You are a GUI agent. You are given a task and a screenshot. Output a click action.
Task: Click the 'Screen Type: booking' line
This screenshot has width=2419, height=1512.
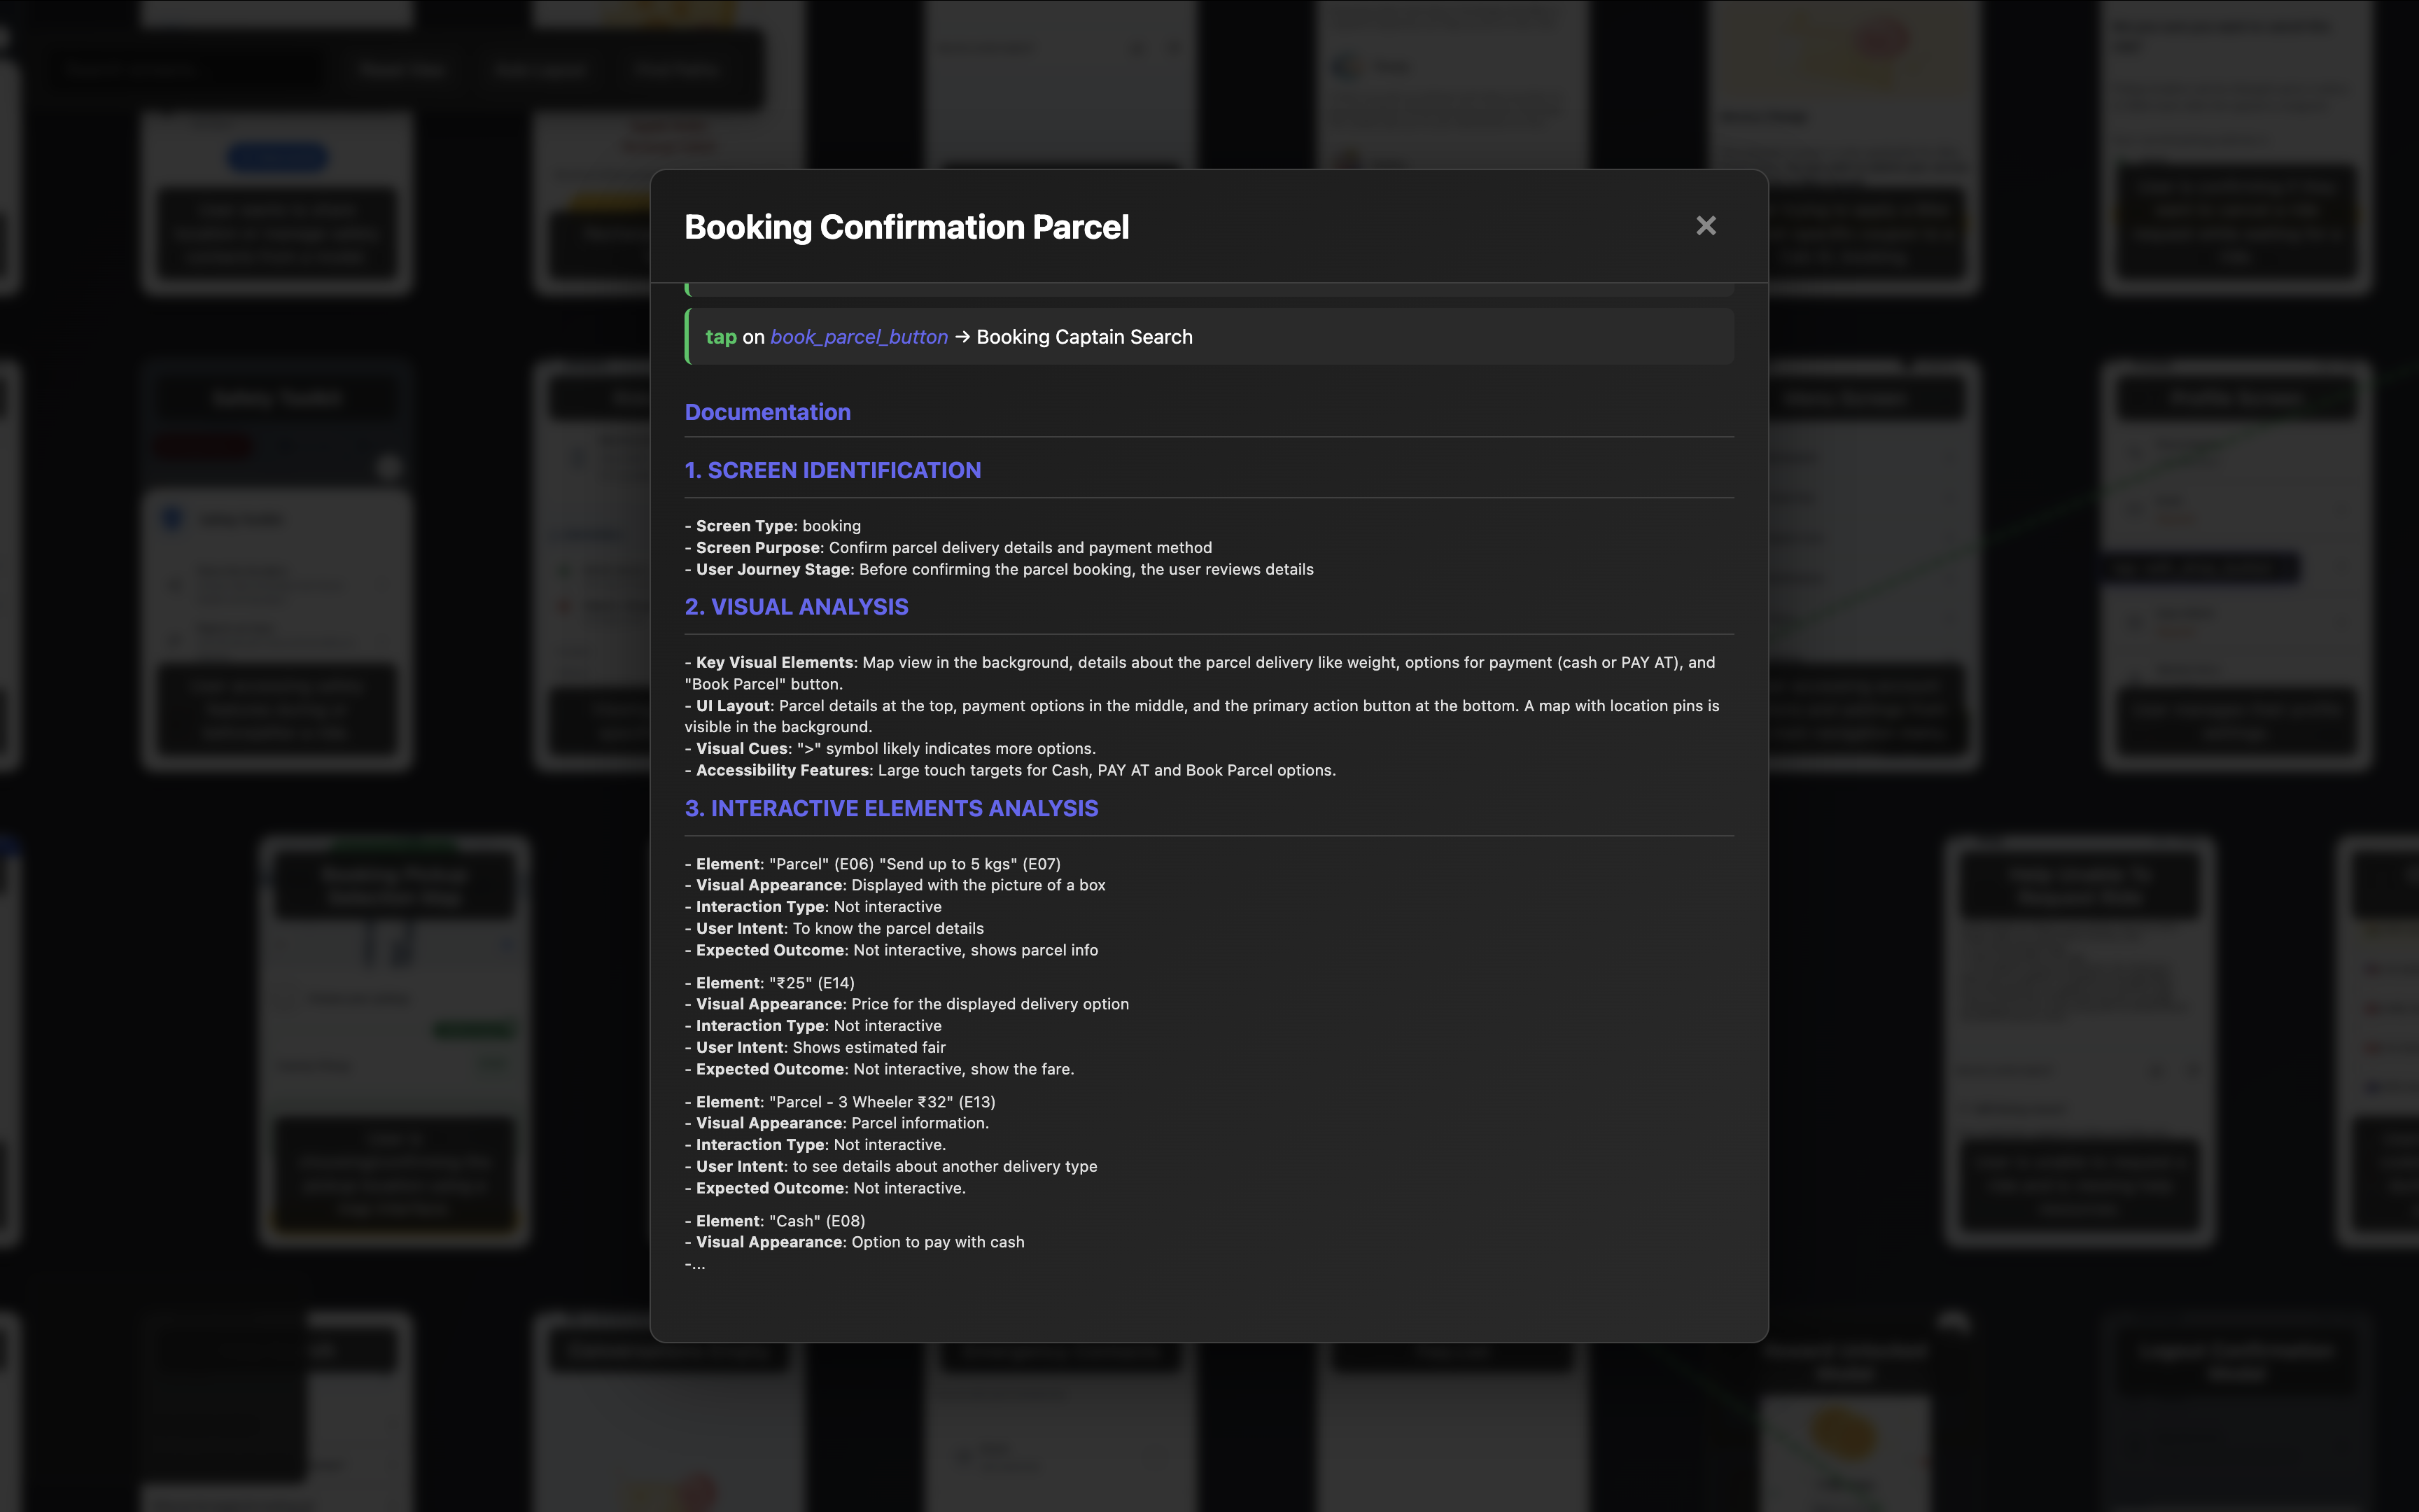click(x=773, y=526)
